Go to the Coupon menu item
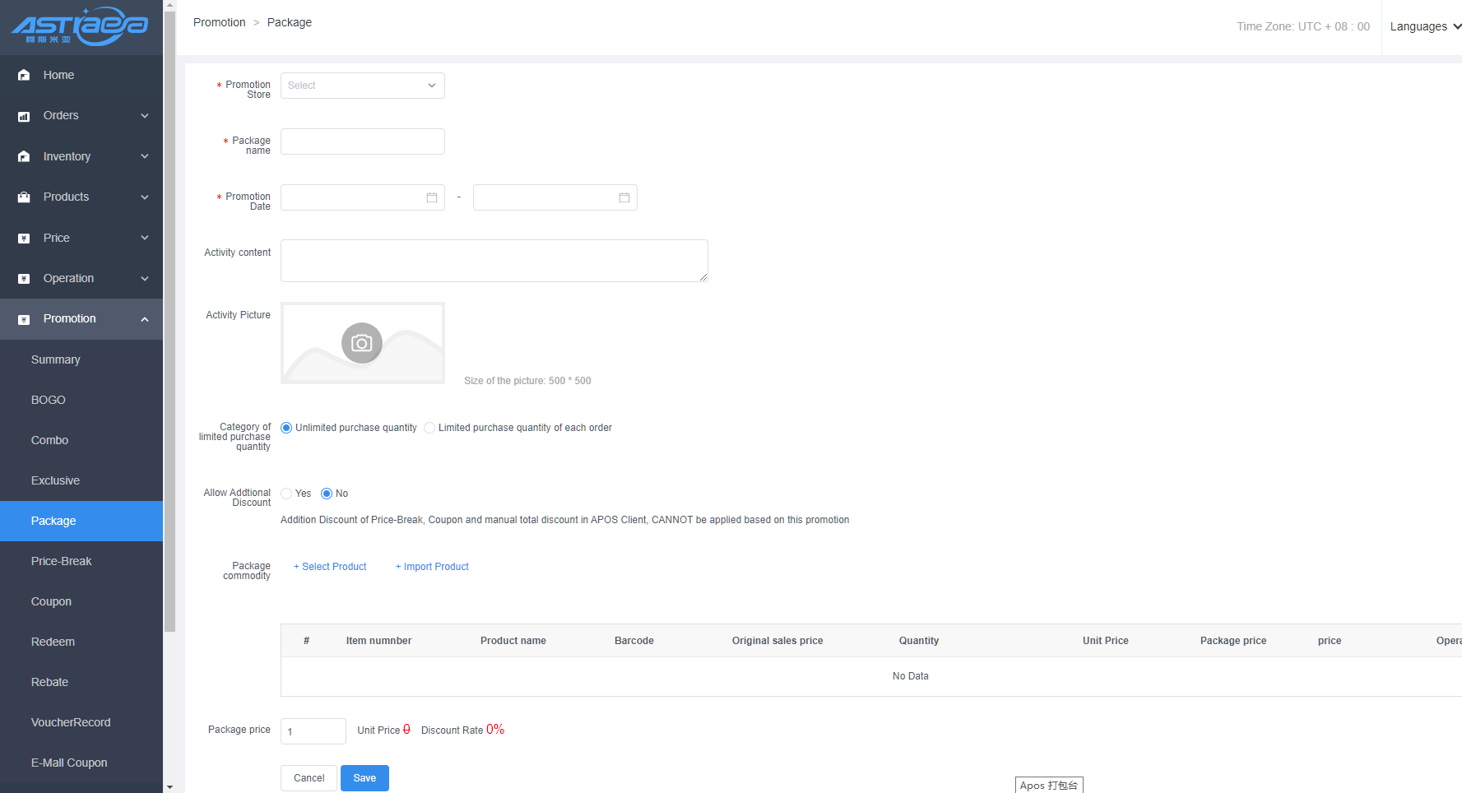Image resolution: width=1462 pixels, height=793 pixels. [51, 601]
